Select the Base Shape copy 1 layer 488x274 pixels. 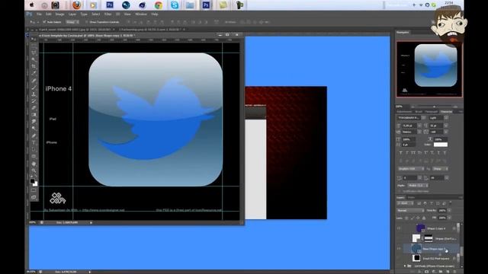point(432,249)
